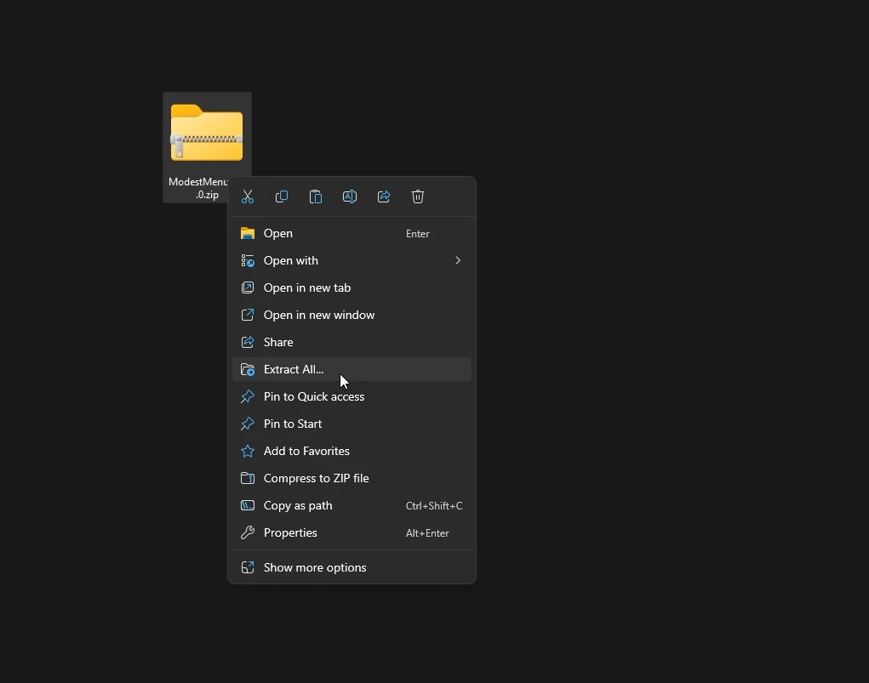The height and width of the screenshot is (683, 869).
Task: Expand the Open with submenu
Action: point(352,260)
